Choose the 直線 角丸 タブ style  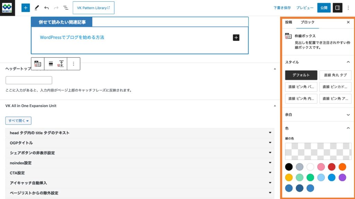[335, 75]
